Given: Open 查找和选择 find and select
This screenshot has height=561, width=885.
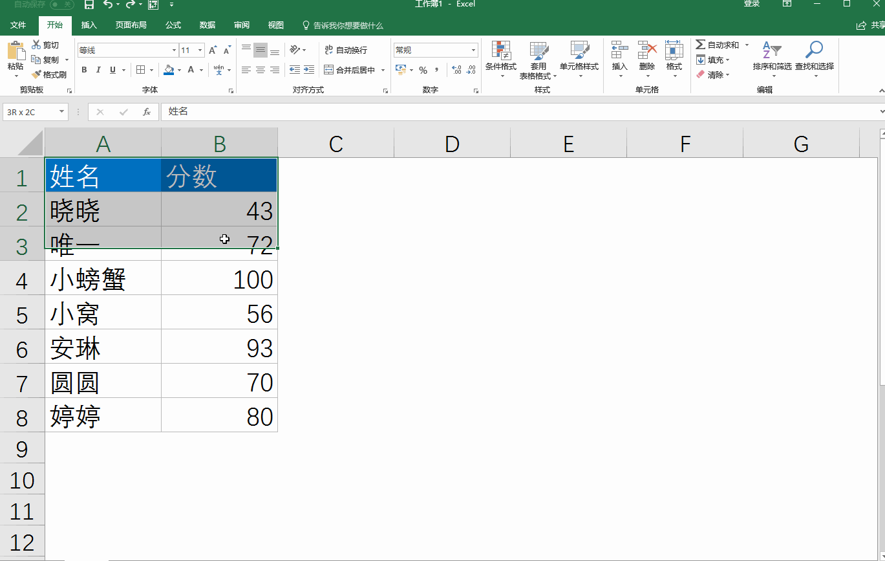Looking at the screenshot, I should point(815,60).
